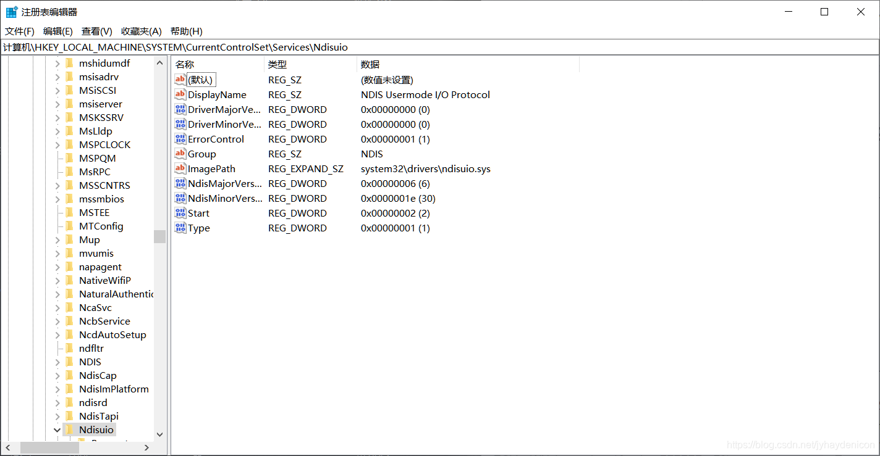The width and height of the screenshot is (880, 456).
Task: Expand the NdisTapi tree node
Action: point(57,416)
